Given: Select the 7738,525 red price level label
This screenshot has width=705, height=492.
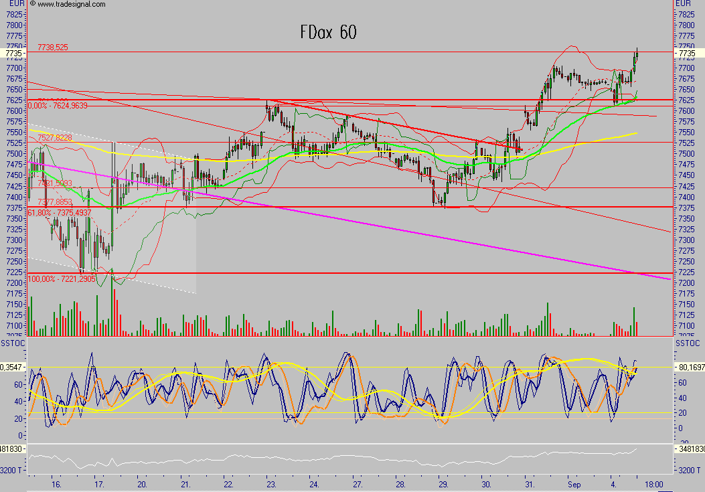Looking at the screenshot, I should tap(53, 48).
